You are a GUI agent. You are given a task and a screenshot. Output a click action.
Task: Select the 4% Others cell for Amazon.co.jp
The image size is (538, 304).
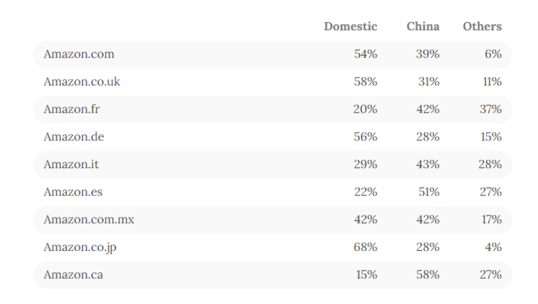[493, 247]
